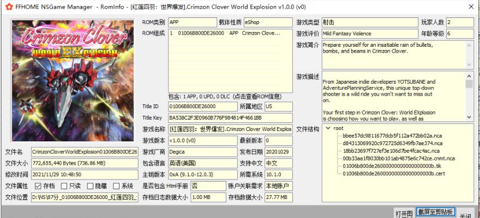Click the 文件名 filename field
This screenshot has width=480, height=218.
pos(85,152)
